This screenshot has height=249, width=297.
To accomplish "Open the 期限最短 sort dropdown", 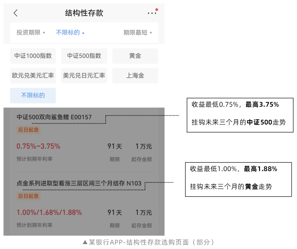I will [x=138, y=32].
